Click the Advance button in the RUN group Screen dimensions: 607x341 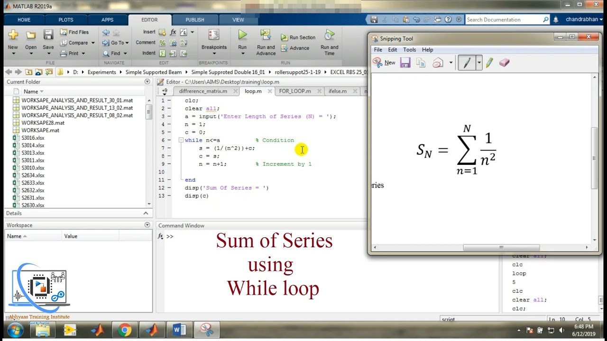click(x=295, y=48)
